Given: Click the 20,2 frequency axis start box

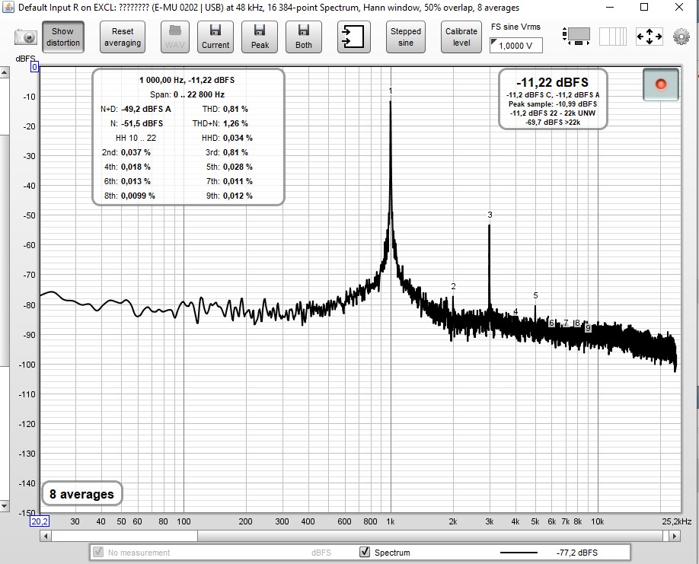Looking at the screenshot, I should tap(40, 521).
